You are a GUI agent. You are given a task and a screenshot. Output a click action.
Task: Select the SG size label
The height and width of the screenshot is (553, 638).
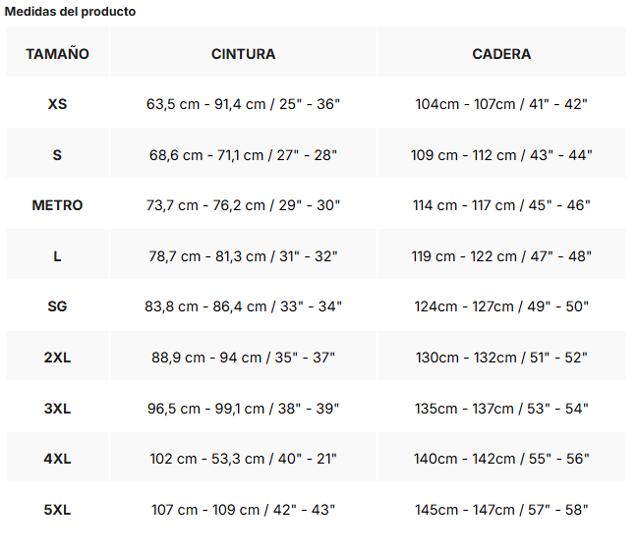pos(57,306)
